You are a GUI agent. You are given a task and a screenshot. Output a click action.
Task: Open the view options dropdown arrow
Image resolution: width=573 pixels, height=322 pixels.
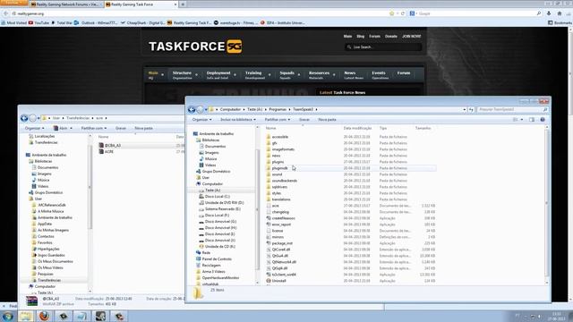[x=521, y=119]
